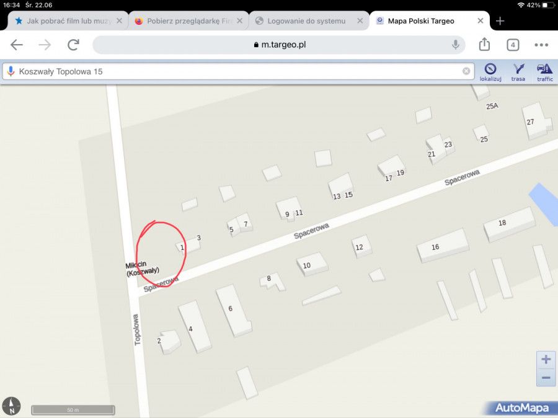This screenshot has width=558, height=418.
Task: Zoom out using the minus icon
Action: tap(546, 377)
